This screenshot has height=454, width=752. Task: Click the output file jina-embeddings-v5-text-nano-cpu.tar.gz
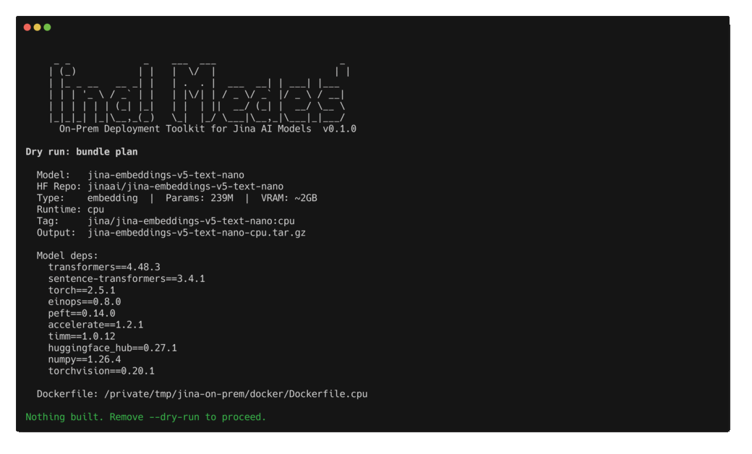pos(197,233)
